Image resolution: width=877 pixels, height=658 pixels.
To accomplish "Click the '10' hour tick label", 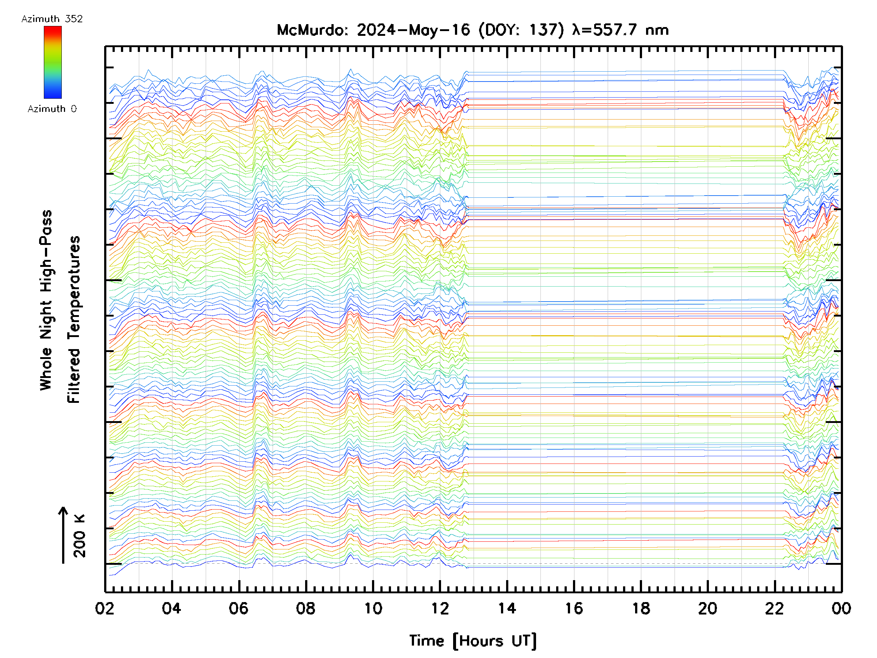I will 373,608.
